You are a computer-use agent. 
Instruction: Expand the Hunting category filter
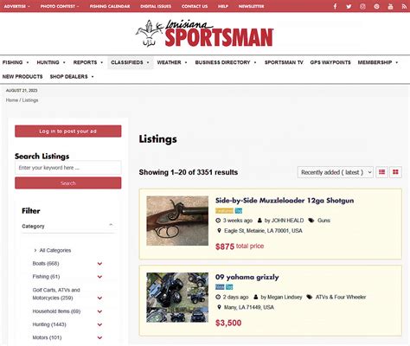99,324
